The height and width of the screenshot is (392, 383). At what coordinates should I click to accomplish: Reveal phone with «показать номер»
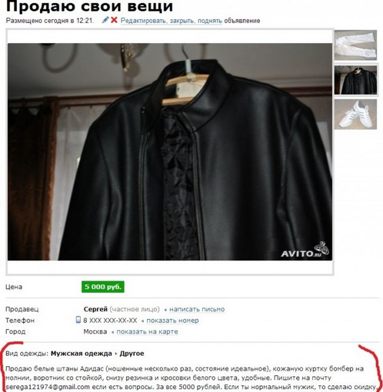173,320
